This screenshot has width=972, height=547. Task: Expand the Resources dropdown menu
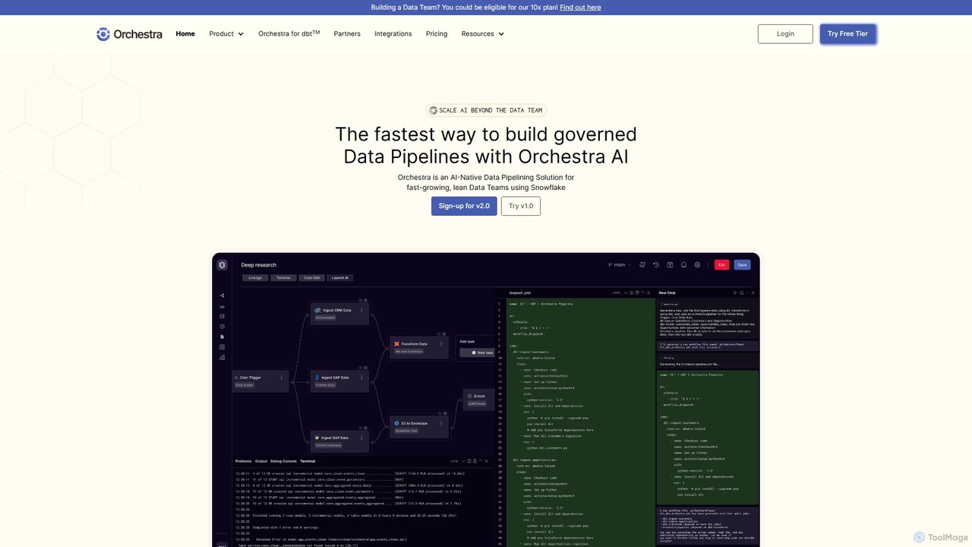[483, 33]
